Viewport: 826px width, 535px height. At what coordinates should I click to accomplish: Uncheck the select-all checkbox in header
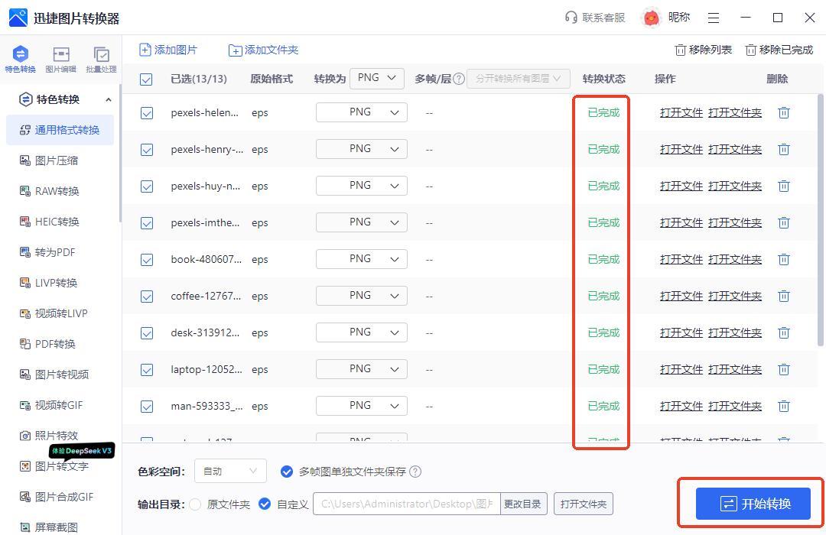[146, 79]
